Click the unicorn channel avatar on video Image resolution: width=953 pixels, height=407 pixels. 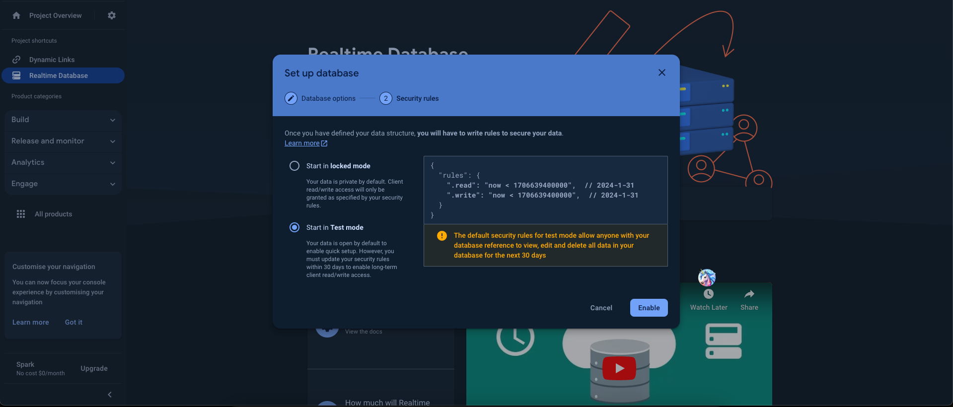[x=707, y=277]
